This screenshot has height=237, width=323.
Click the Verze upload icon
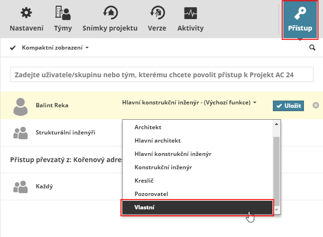157,13
